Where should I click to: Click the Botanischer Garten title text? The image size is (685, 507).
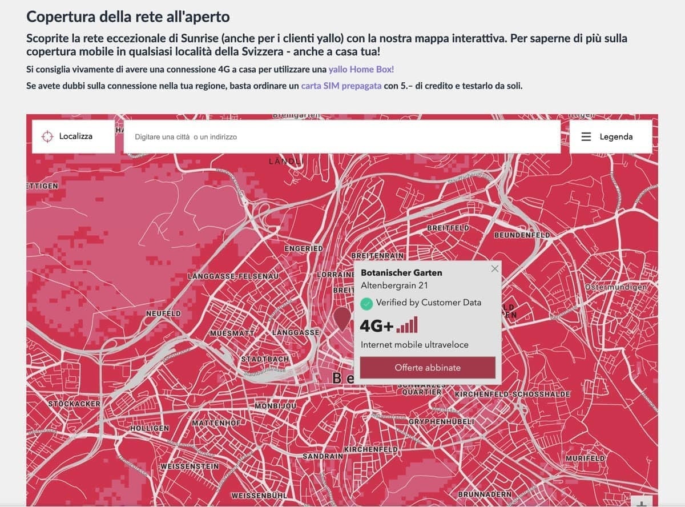pyautogui.click(x=401, y=273)
